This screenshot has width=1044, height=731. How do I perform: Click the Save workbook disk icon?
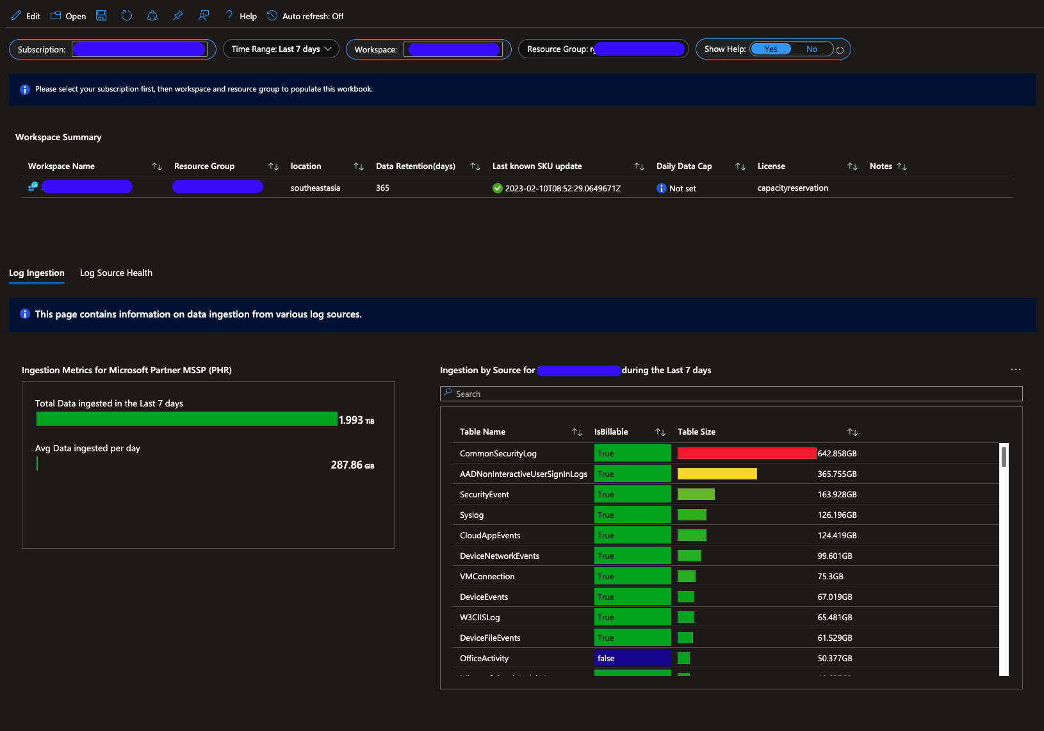[x=101, y=16]
